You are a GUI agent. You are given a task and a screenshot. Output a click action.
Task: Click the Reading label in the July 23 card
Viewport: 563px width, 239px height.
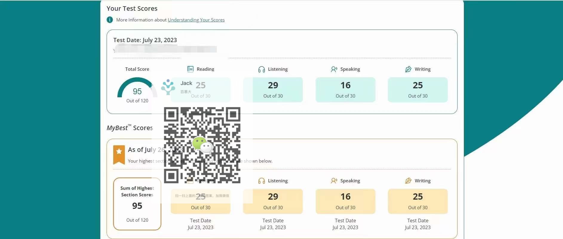tap(205, 69)
